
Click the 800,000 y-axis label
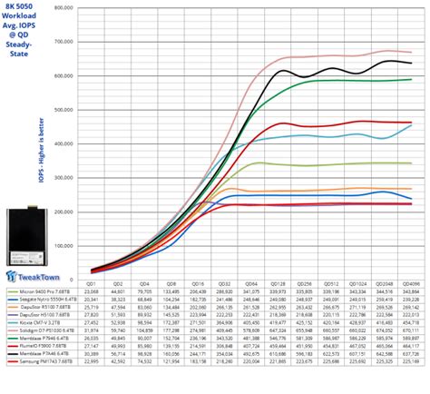coord(64,7)
